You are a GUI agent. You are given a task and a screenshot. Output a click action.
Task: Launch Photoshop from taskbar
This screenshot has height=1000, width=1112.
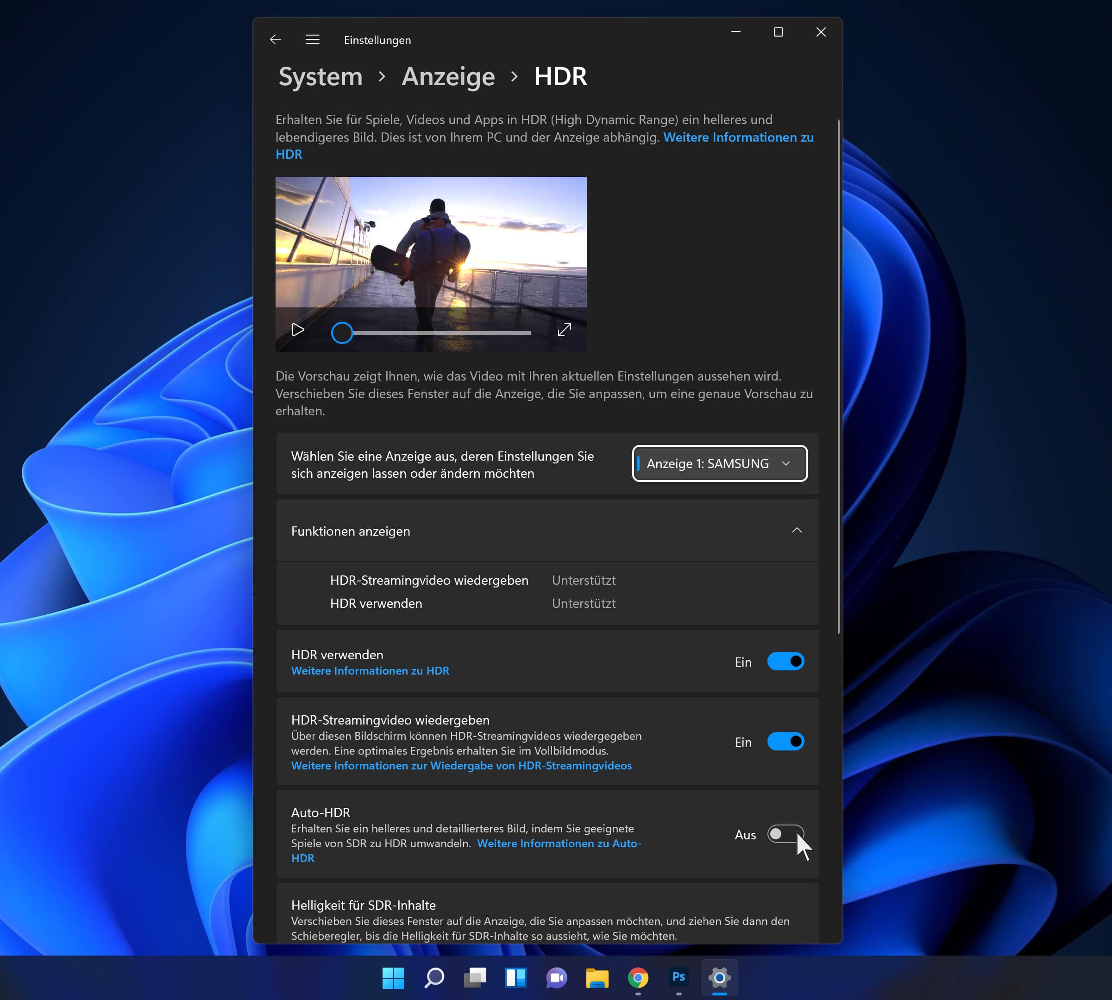pos(679,977)
